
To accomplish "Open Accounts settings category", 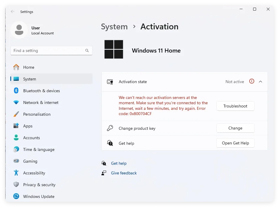I will click(51, 137).
